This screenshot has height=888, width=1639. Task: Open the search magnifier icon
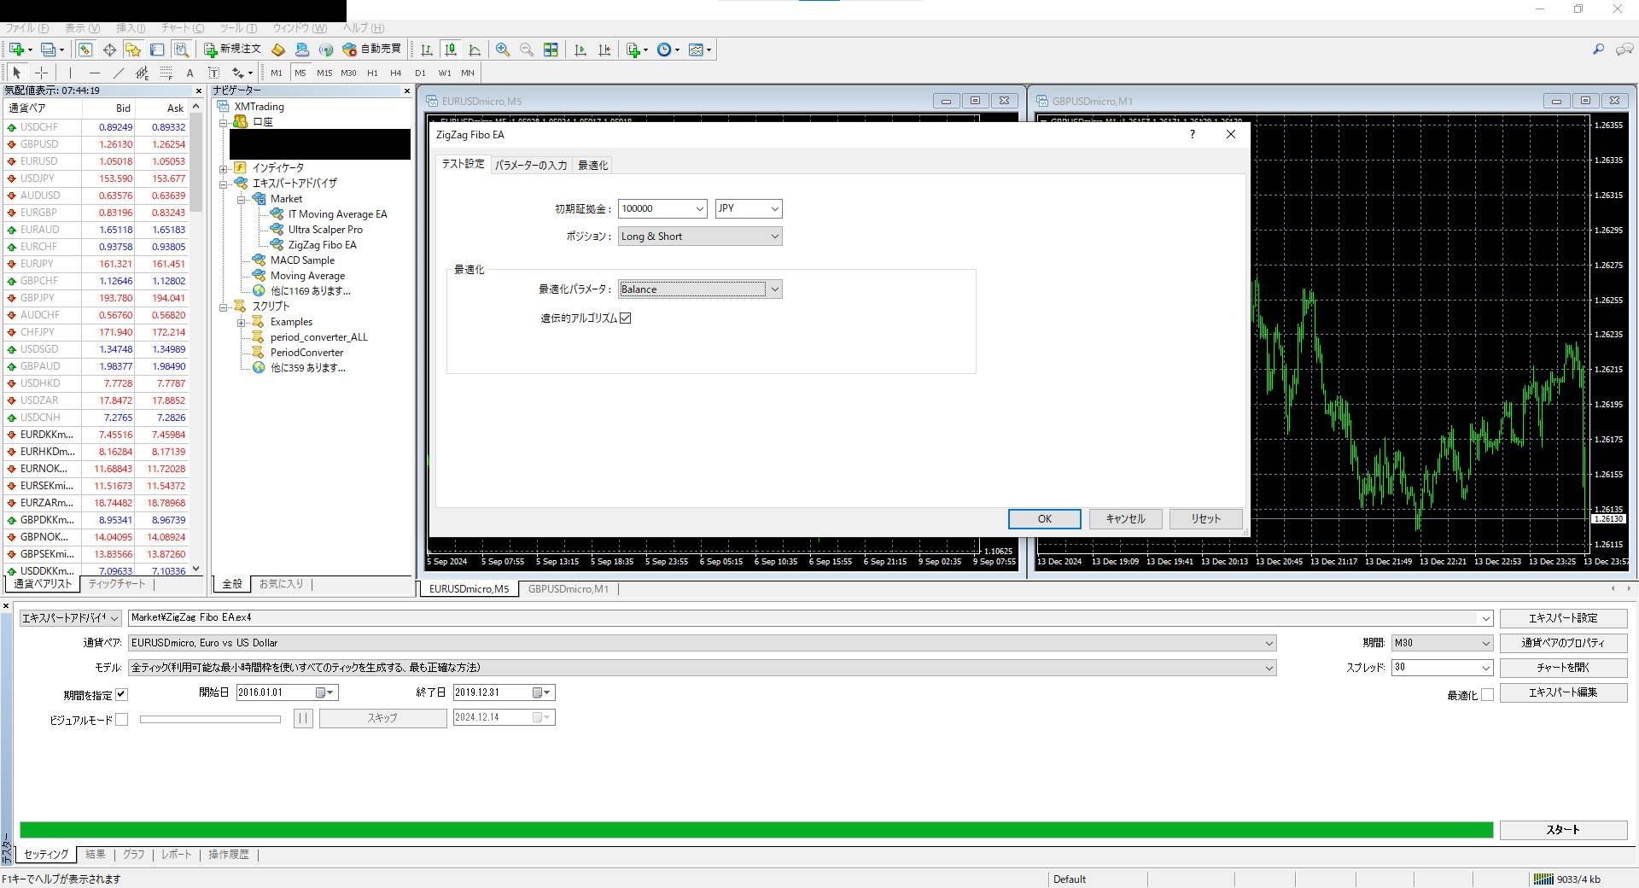coord(1598,50)
